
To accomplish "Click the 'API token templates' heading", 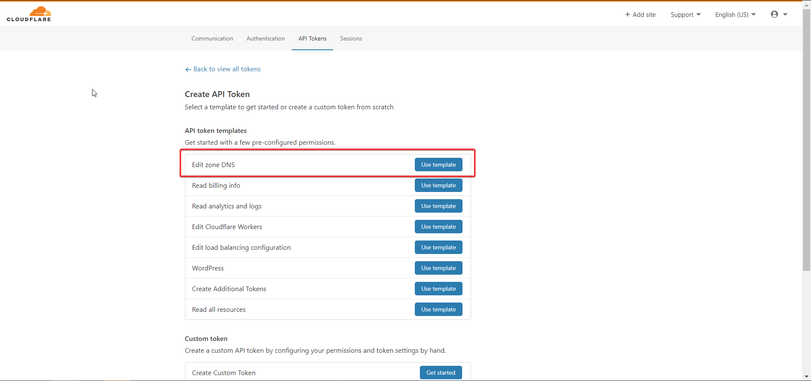I will pos(215,131).
